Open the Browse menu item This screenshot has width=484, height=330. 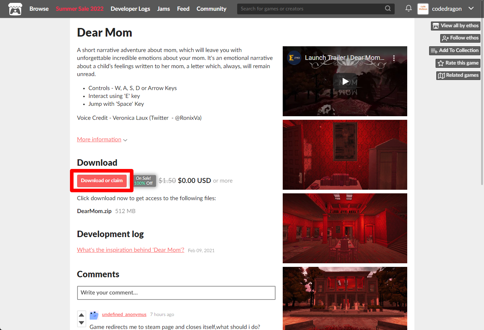click(x=39, y=9)
